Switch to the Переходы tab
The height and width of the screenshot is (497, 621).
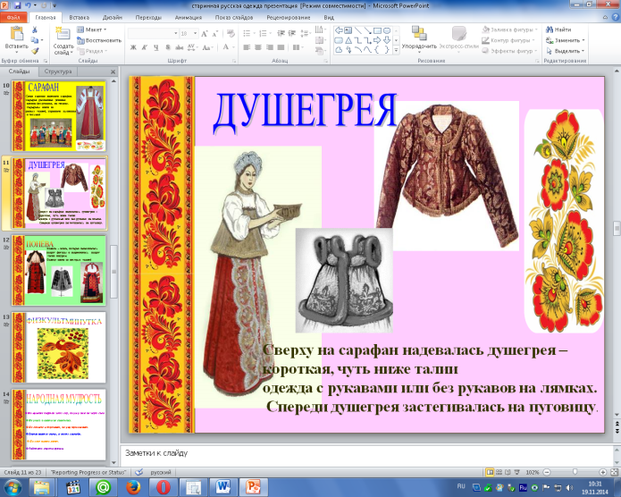(x=148, y=18)
